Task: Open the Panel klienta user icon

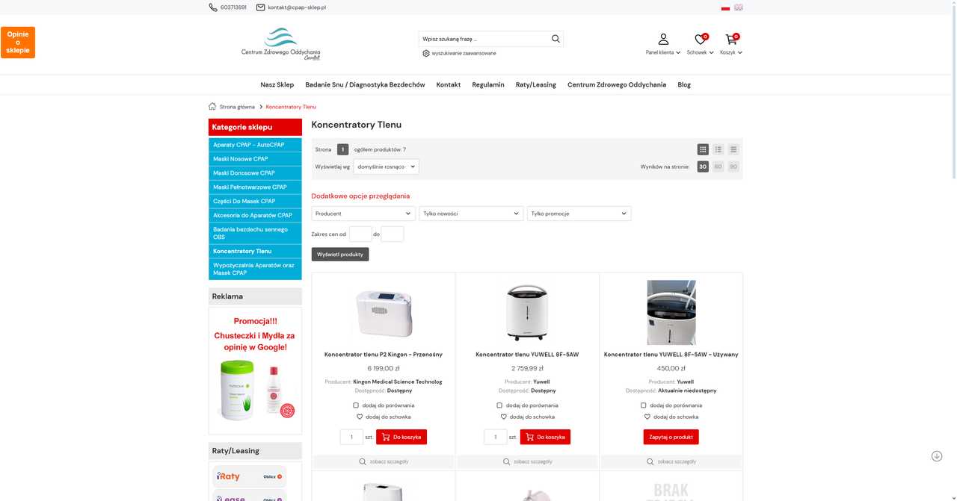Action: pos(663,39)
